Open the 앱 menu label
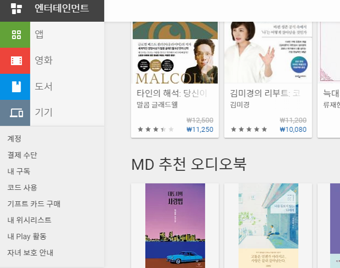Screen dimensions: 340x268 tap(39, 34)
